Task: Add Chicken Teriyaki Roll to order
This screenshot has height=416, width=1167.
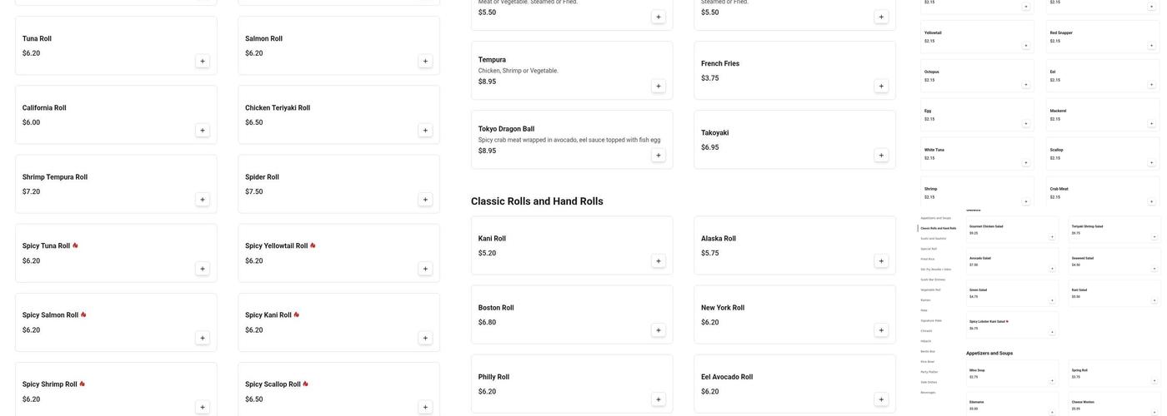Action: point(425,131)
